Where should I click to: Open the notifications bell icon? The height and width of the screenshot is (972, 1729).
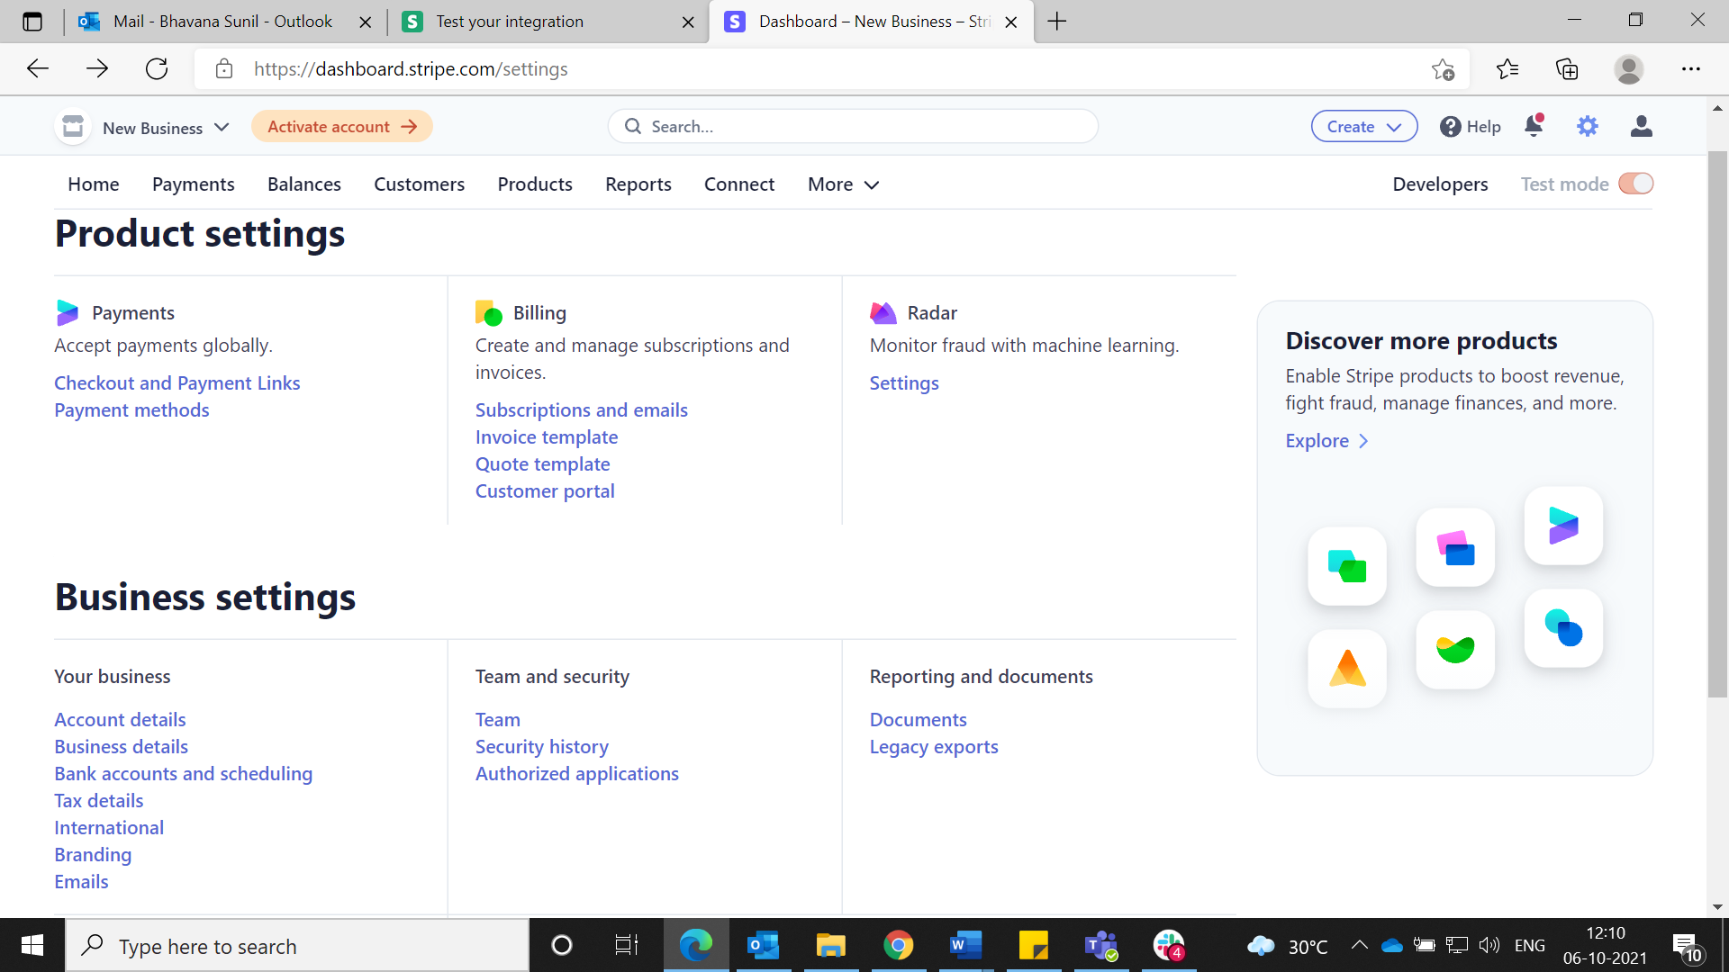[1534, 126]
